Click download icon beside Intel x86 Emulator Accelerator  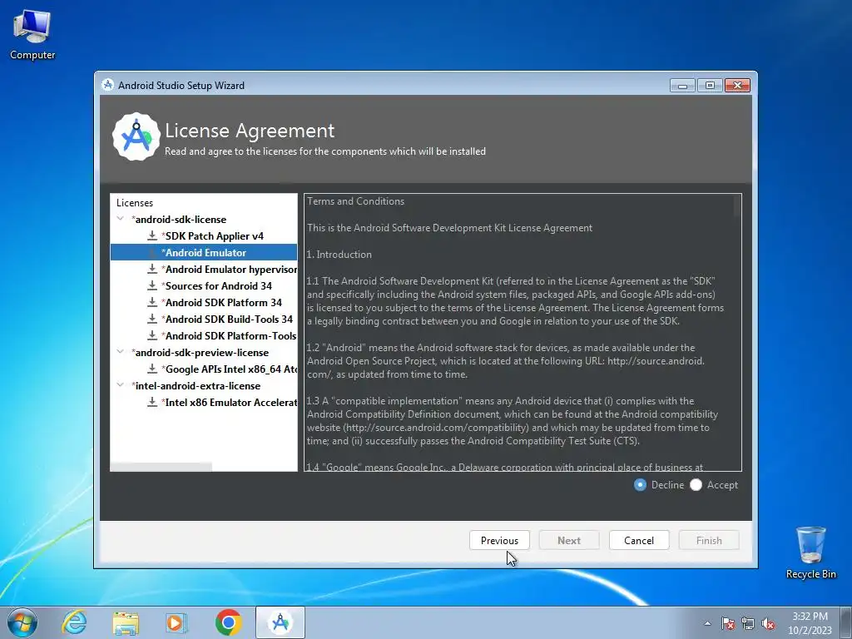(152, 402)
